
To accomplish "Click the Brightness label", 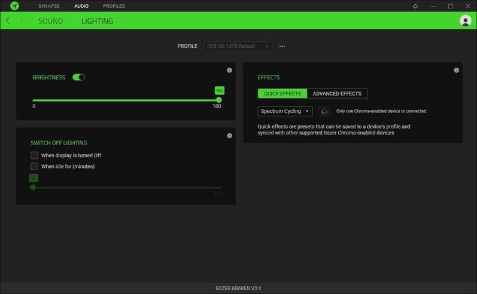I will (49, 78).
